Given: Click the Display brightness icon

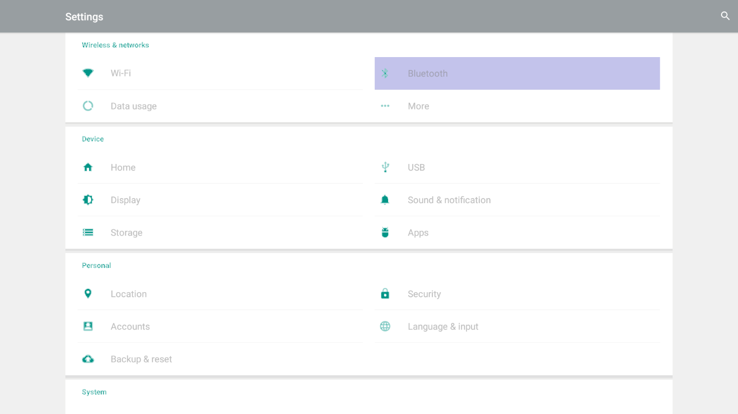Looking at the screenshot, I should tap(88, 200).
